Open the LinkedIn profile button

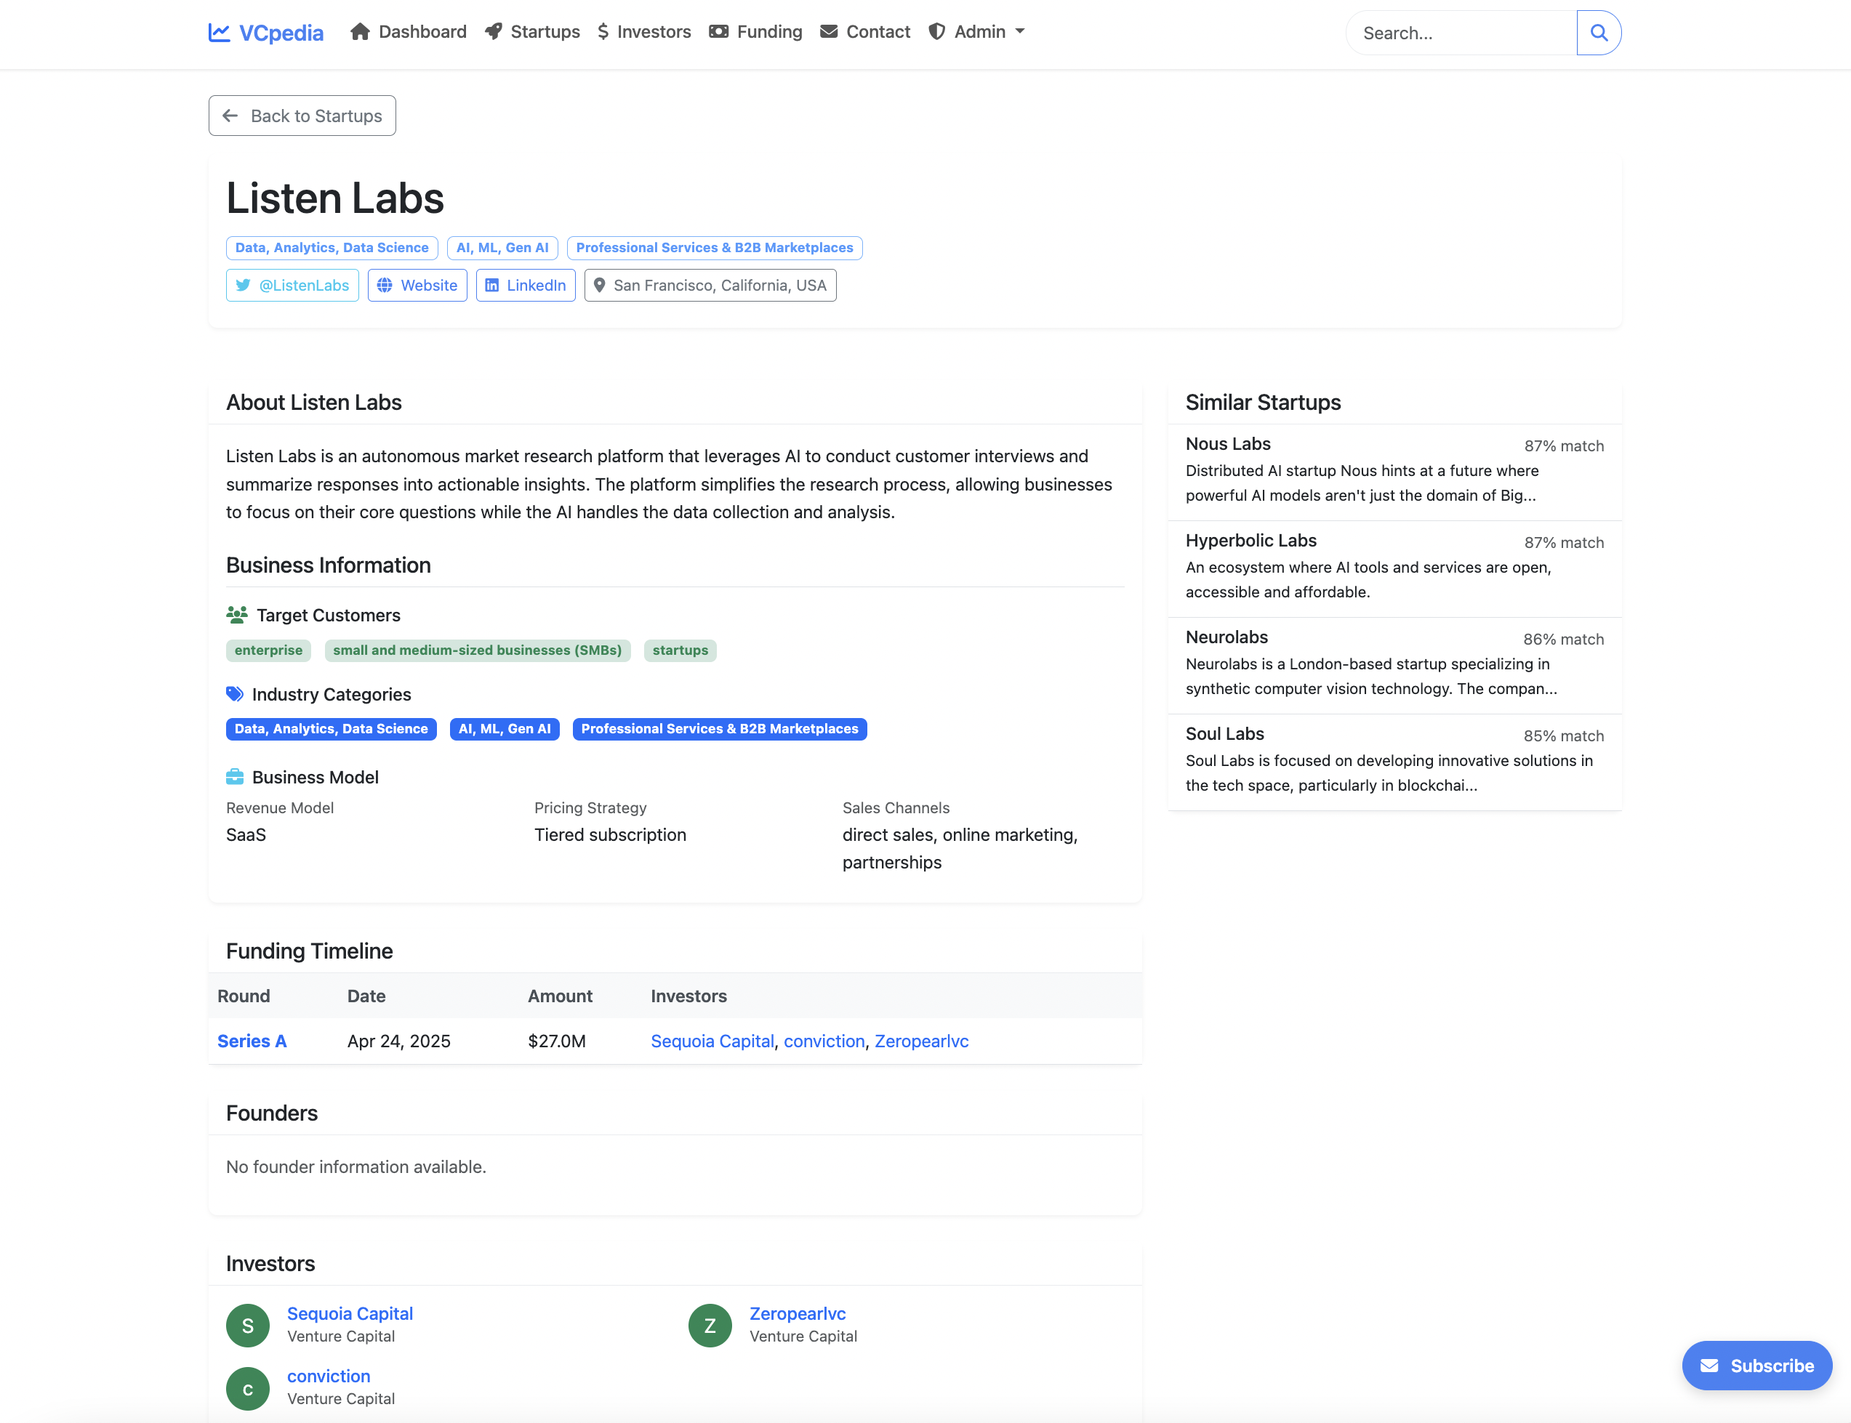[525, 286]
